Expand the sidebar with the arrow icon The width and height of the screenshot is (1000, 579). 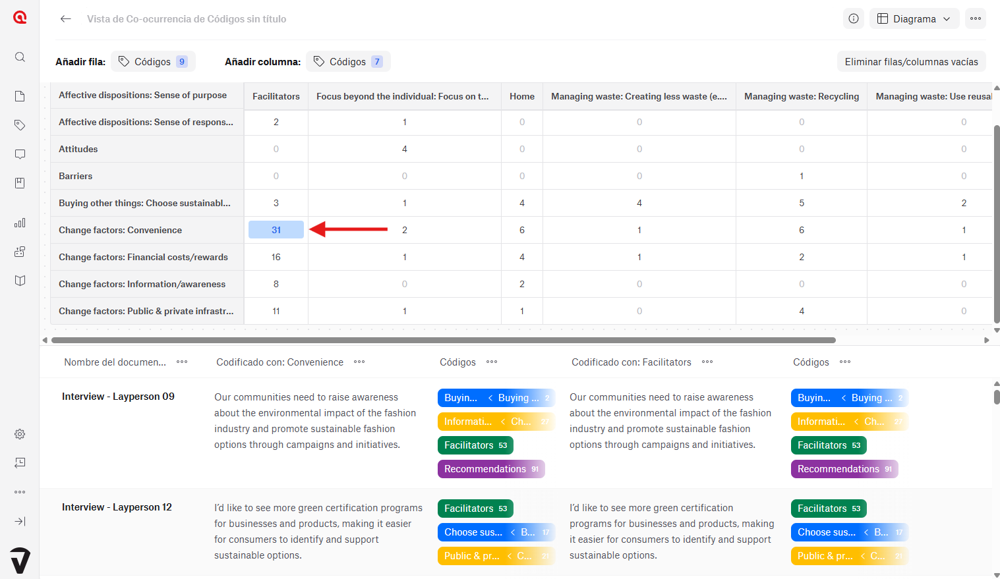click(x=20, y=521)
